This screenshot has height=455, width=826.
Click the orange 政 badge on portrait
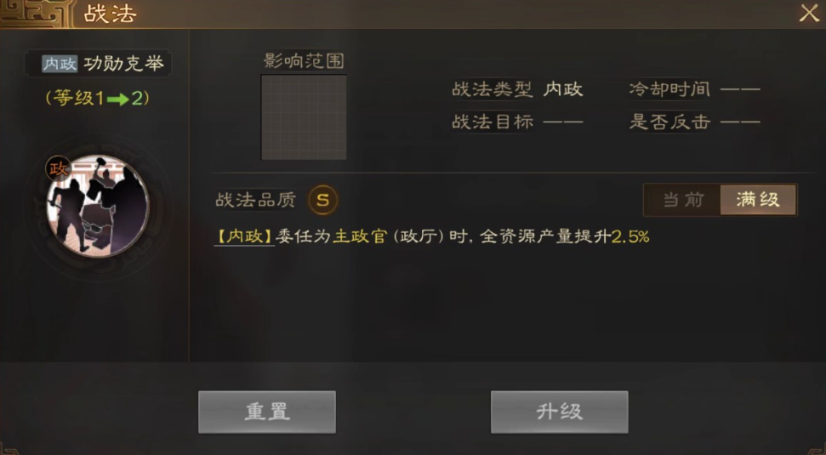coord(58,169)
